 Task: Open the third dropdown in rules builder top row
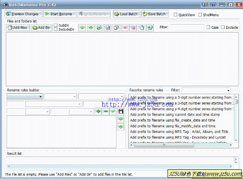point(101,97)
